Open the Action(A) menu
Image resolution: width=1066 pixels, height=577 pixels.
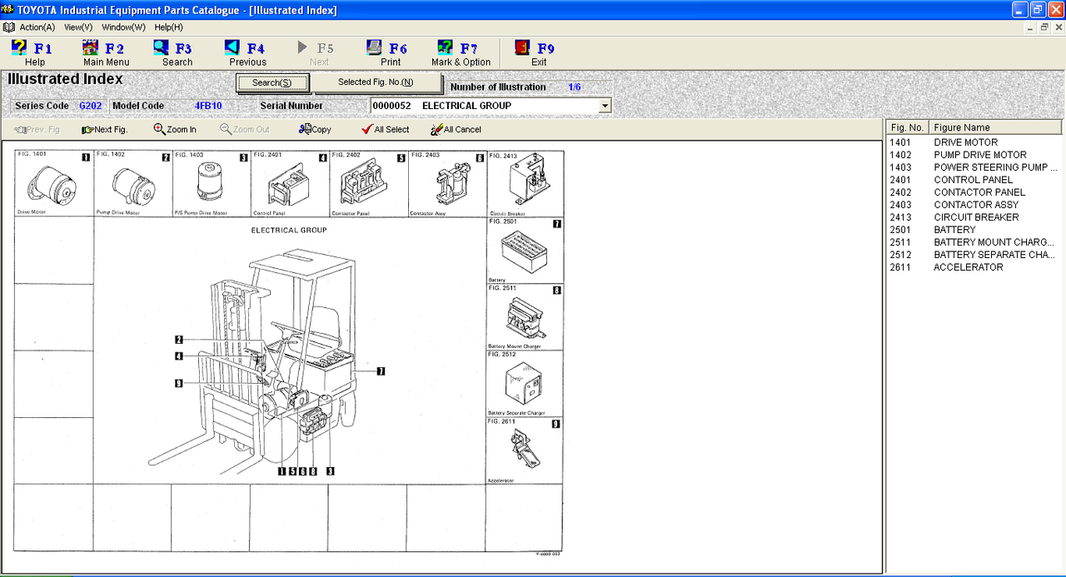point(37,27)
